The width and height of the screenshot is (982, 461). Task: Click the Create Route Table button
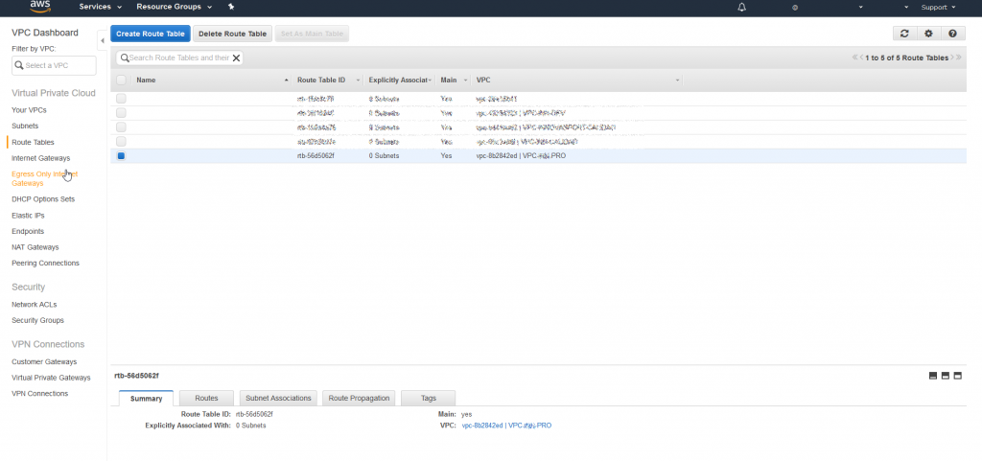point(151,34)
